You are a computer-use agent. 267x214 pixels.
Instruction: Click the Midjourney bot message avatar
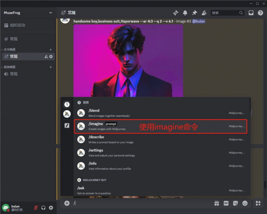[65, 20]
